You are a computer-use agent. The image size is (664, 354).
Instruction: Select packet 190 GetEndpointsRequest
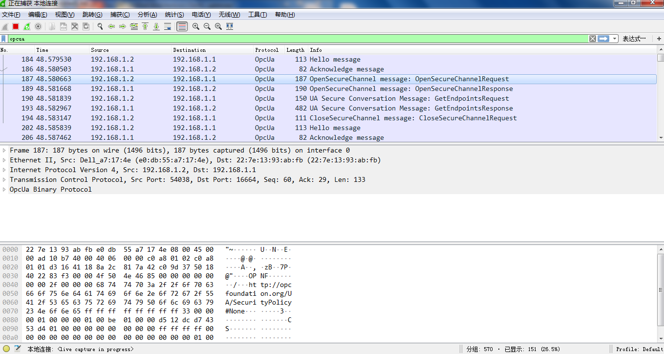pyautogui.click(x=328, y=98)
